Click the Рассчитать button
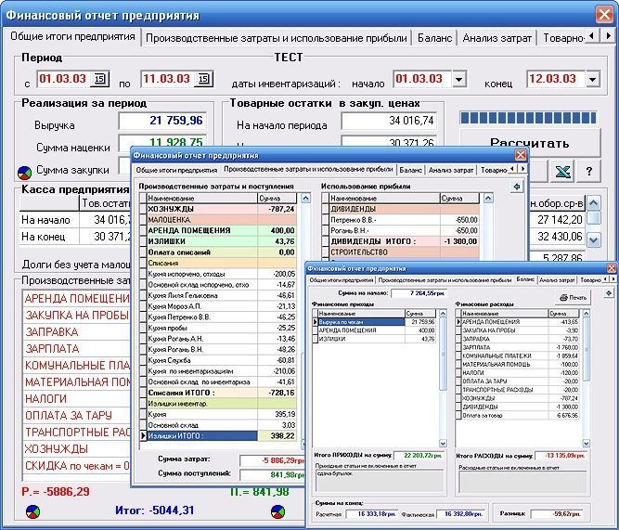The height and width of the screenshot is (530, 619). [x=530, y=143]
